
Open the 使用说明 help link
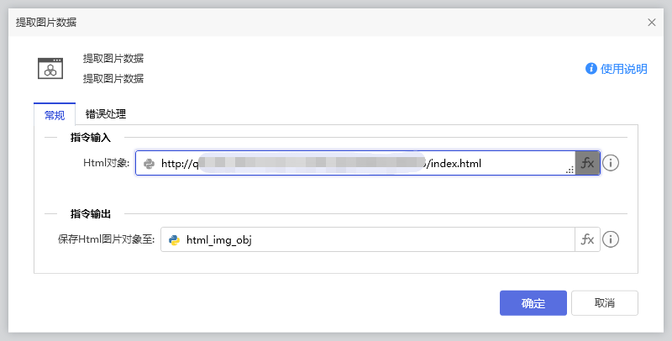624,69
